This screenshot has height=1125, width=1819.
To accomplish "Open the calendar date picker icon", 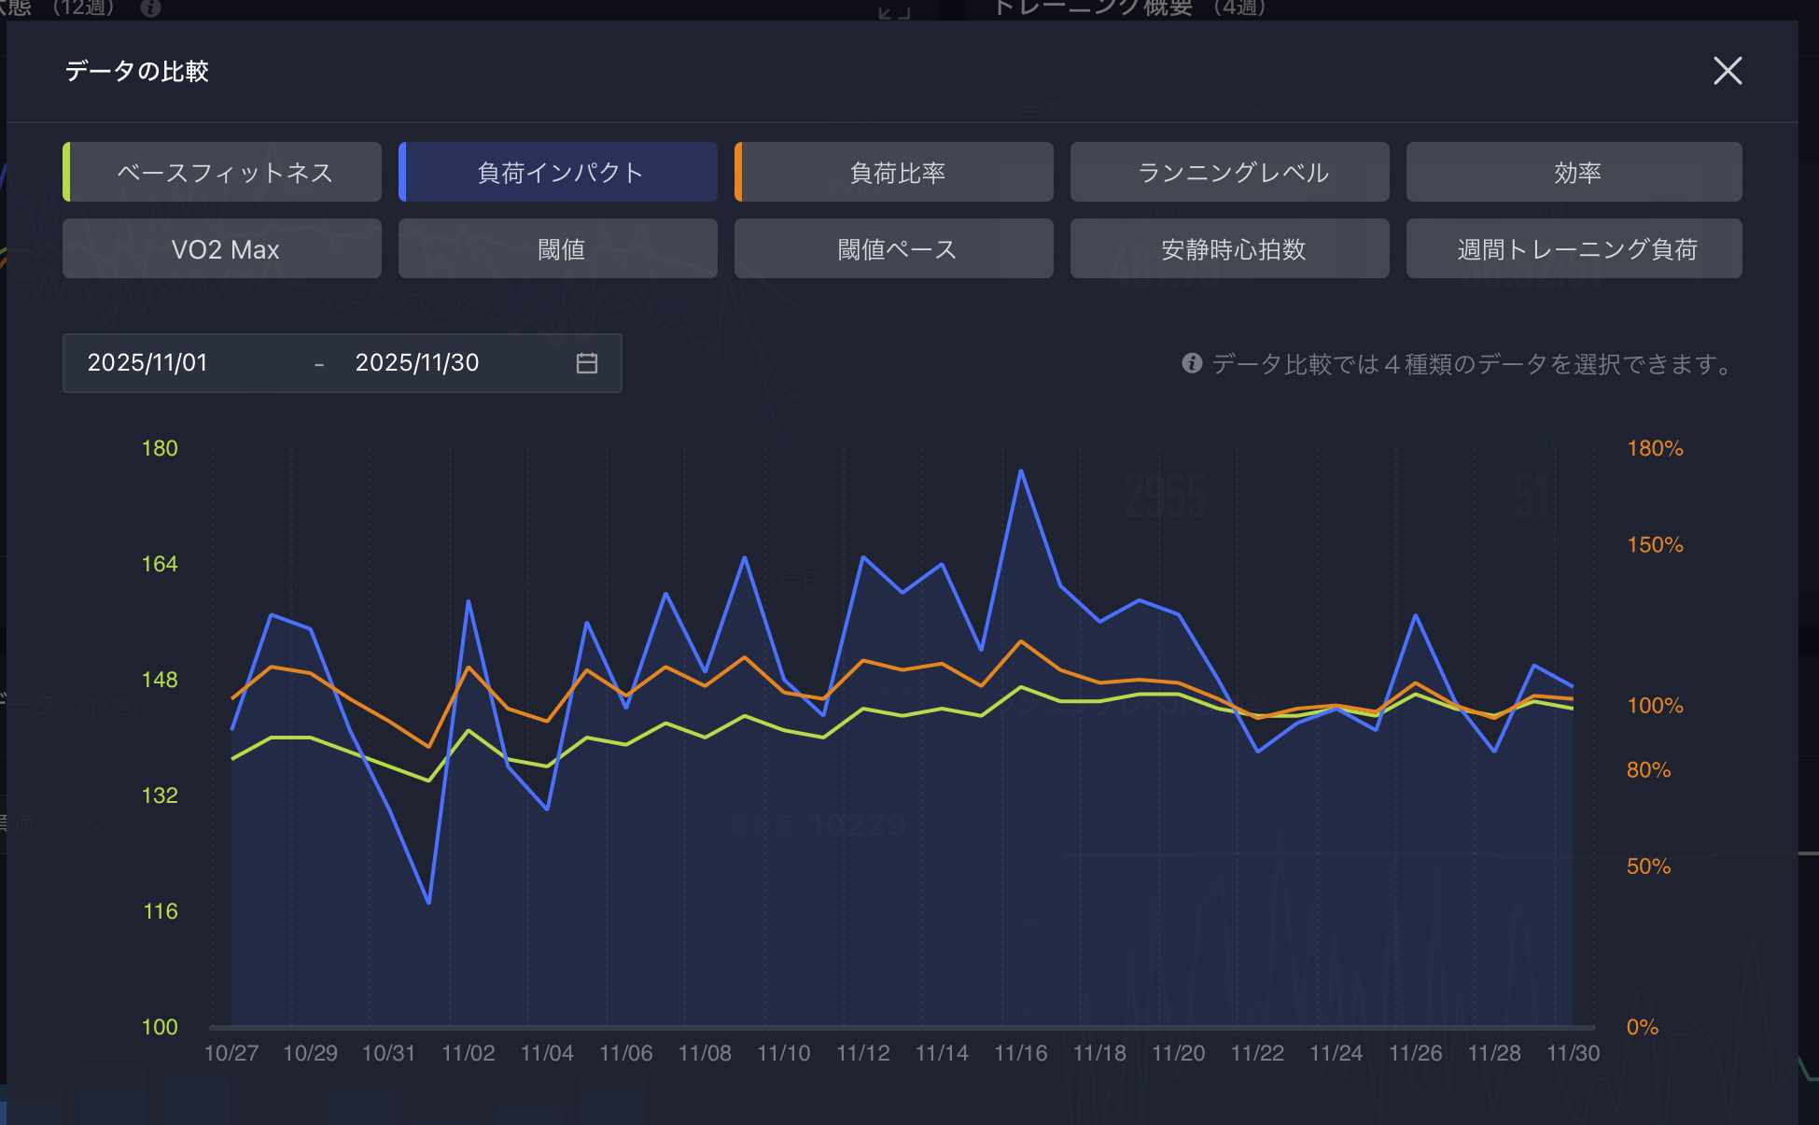I will coord(586,363).
